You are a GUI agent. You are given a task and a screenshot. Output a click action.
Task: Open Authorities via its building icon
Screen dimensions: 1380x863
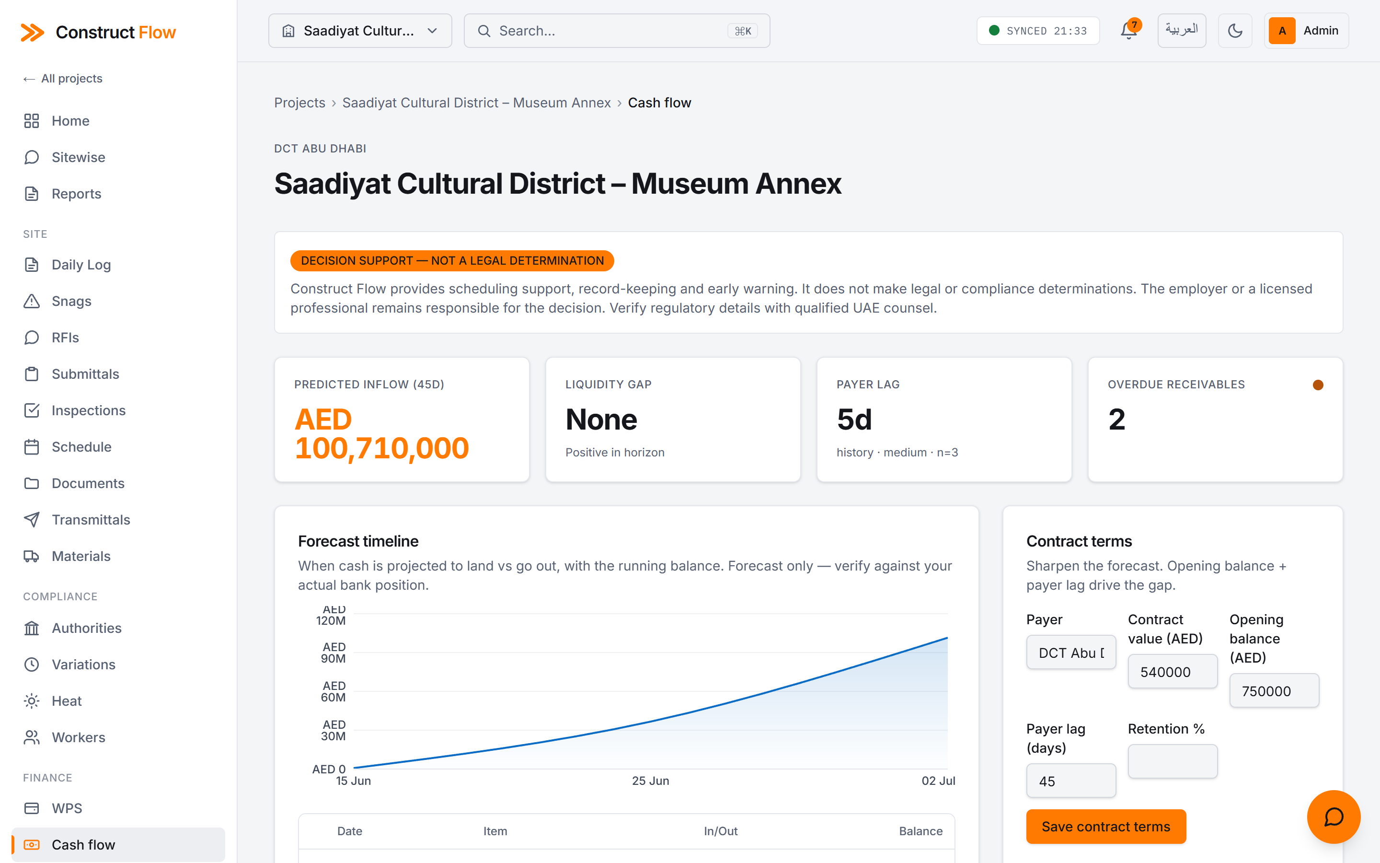click(x=31, y=629)
